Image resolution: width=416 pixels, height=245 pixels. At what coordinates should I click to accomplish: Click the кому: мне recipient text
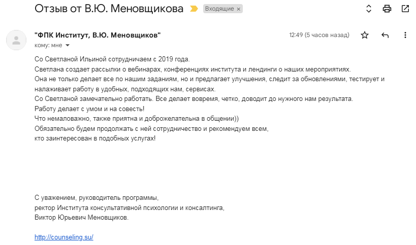pyautogui.click(x=48, y=45)
